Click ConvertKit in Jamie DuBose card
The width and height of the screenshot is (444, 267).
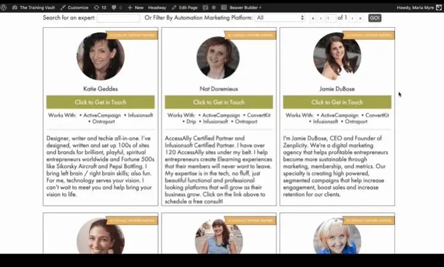[x=377, y=115]
